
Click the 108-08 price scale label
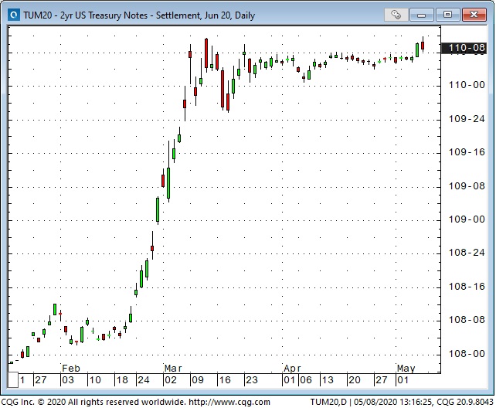[x=467, y=320]
